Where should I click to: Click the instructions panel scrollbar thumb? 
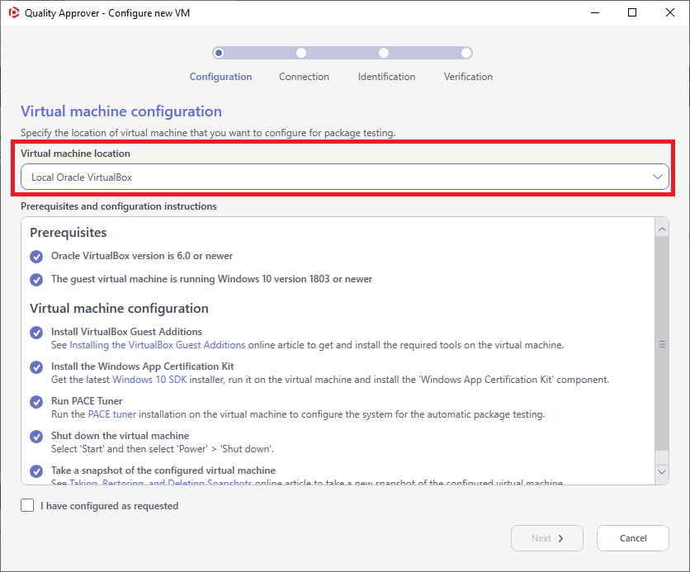pos(662,343)
